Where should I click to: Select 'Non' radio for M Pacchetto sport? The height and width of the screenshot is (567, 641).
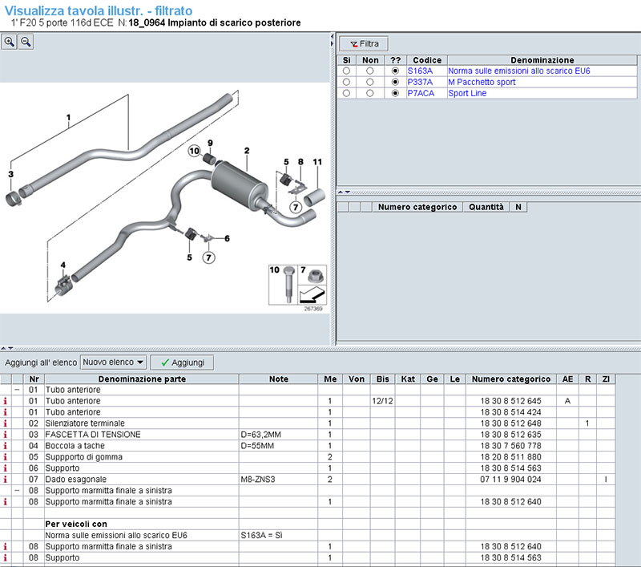[x=369, y=83]
